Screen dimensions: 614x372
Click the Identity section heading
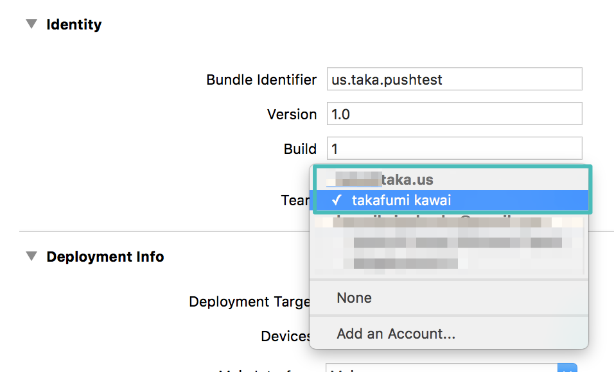pyautogui.click(x=74, y=24)
